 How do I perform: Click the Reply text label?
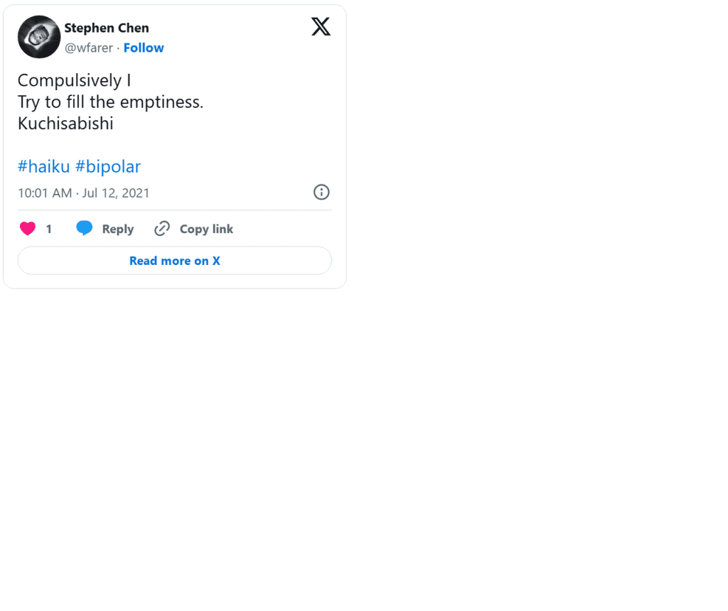pos(117,229)
